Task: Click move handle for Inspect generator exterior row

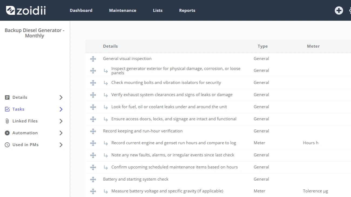Action: tap(93, 71)
